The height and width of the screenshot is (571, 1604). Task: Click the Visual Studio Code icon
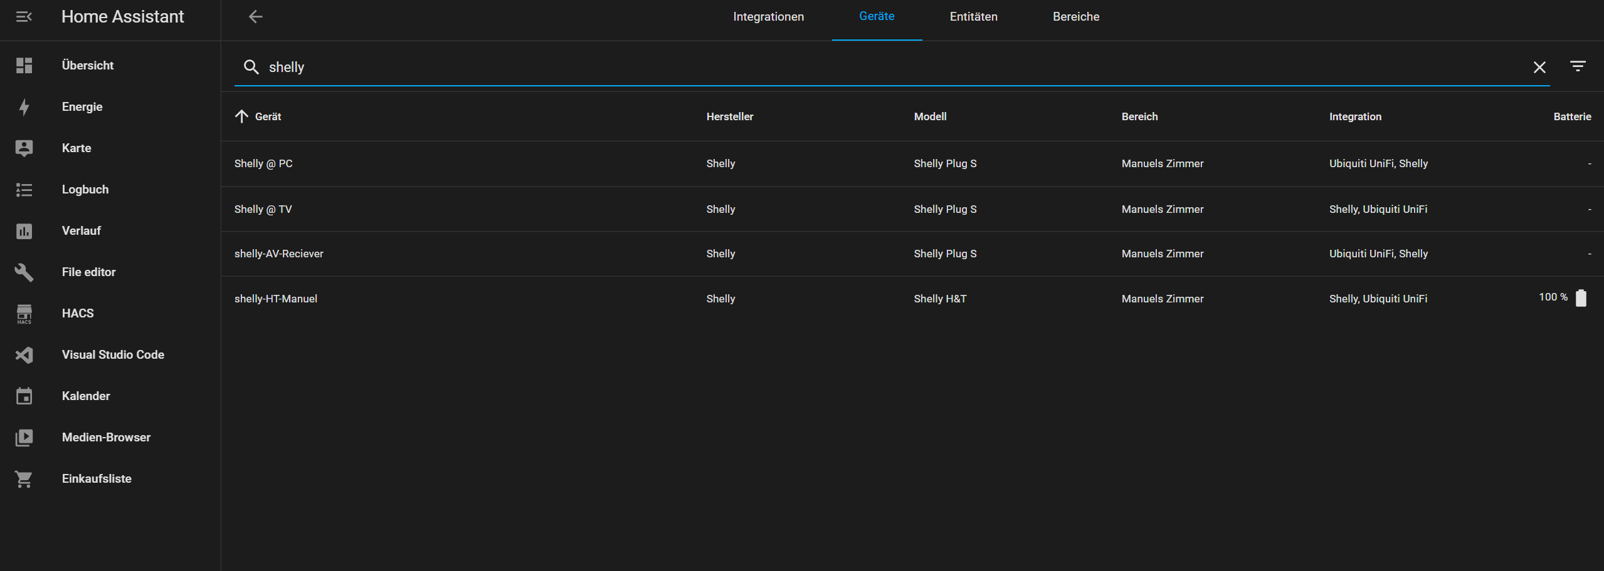click(x=24, y=355)
